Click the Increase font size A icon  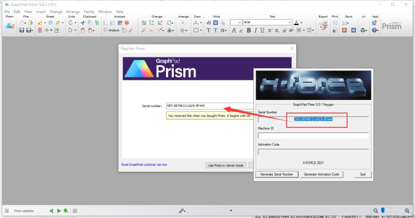tap(234, 31)
